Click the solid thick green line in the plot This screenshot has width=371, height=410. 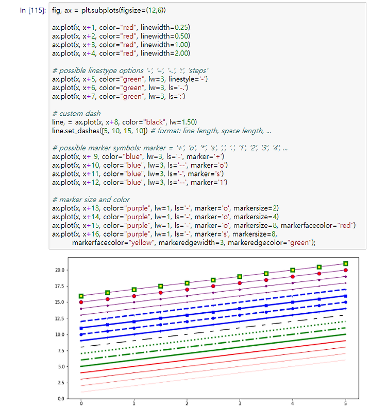[x=213, y=350]
